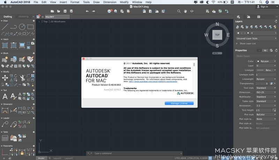Open the Plot style ByColor dropdown
Screen dimensions: 279x160
click(x=266, y=114)
